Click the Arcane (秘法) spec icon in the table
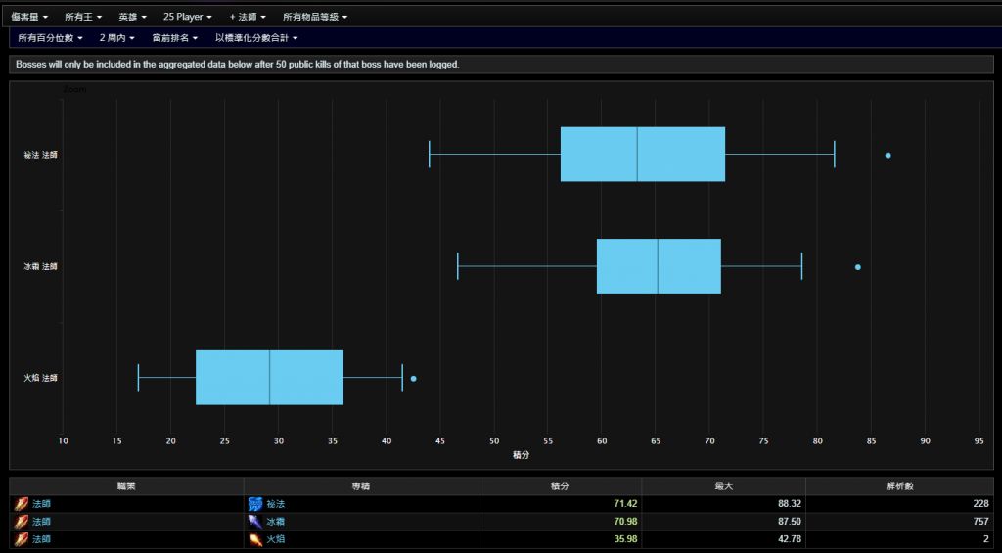The image size is (1002, 553). (255, 503)
